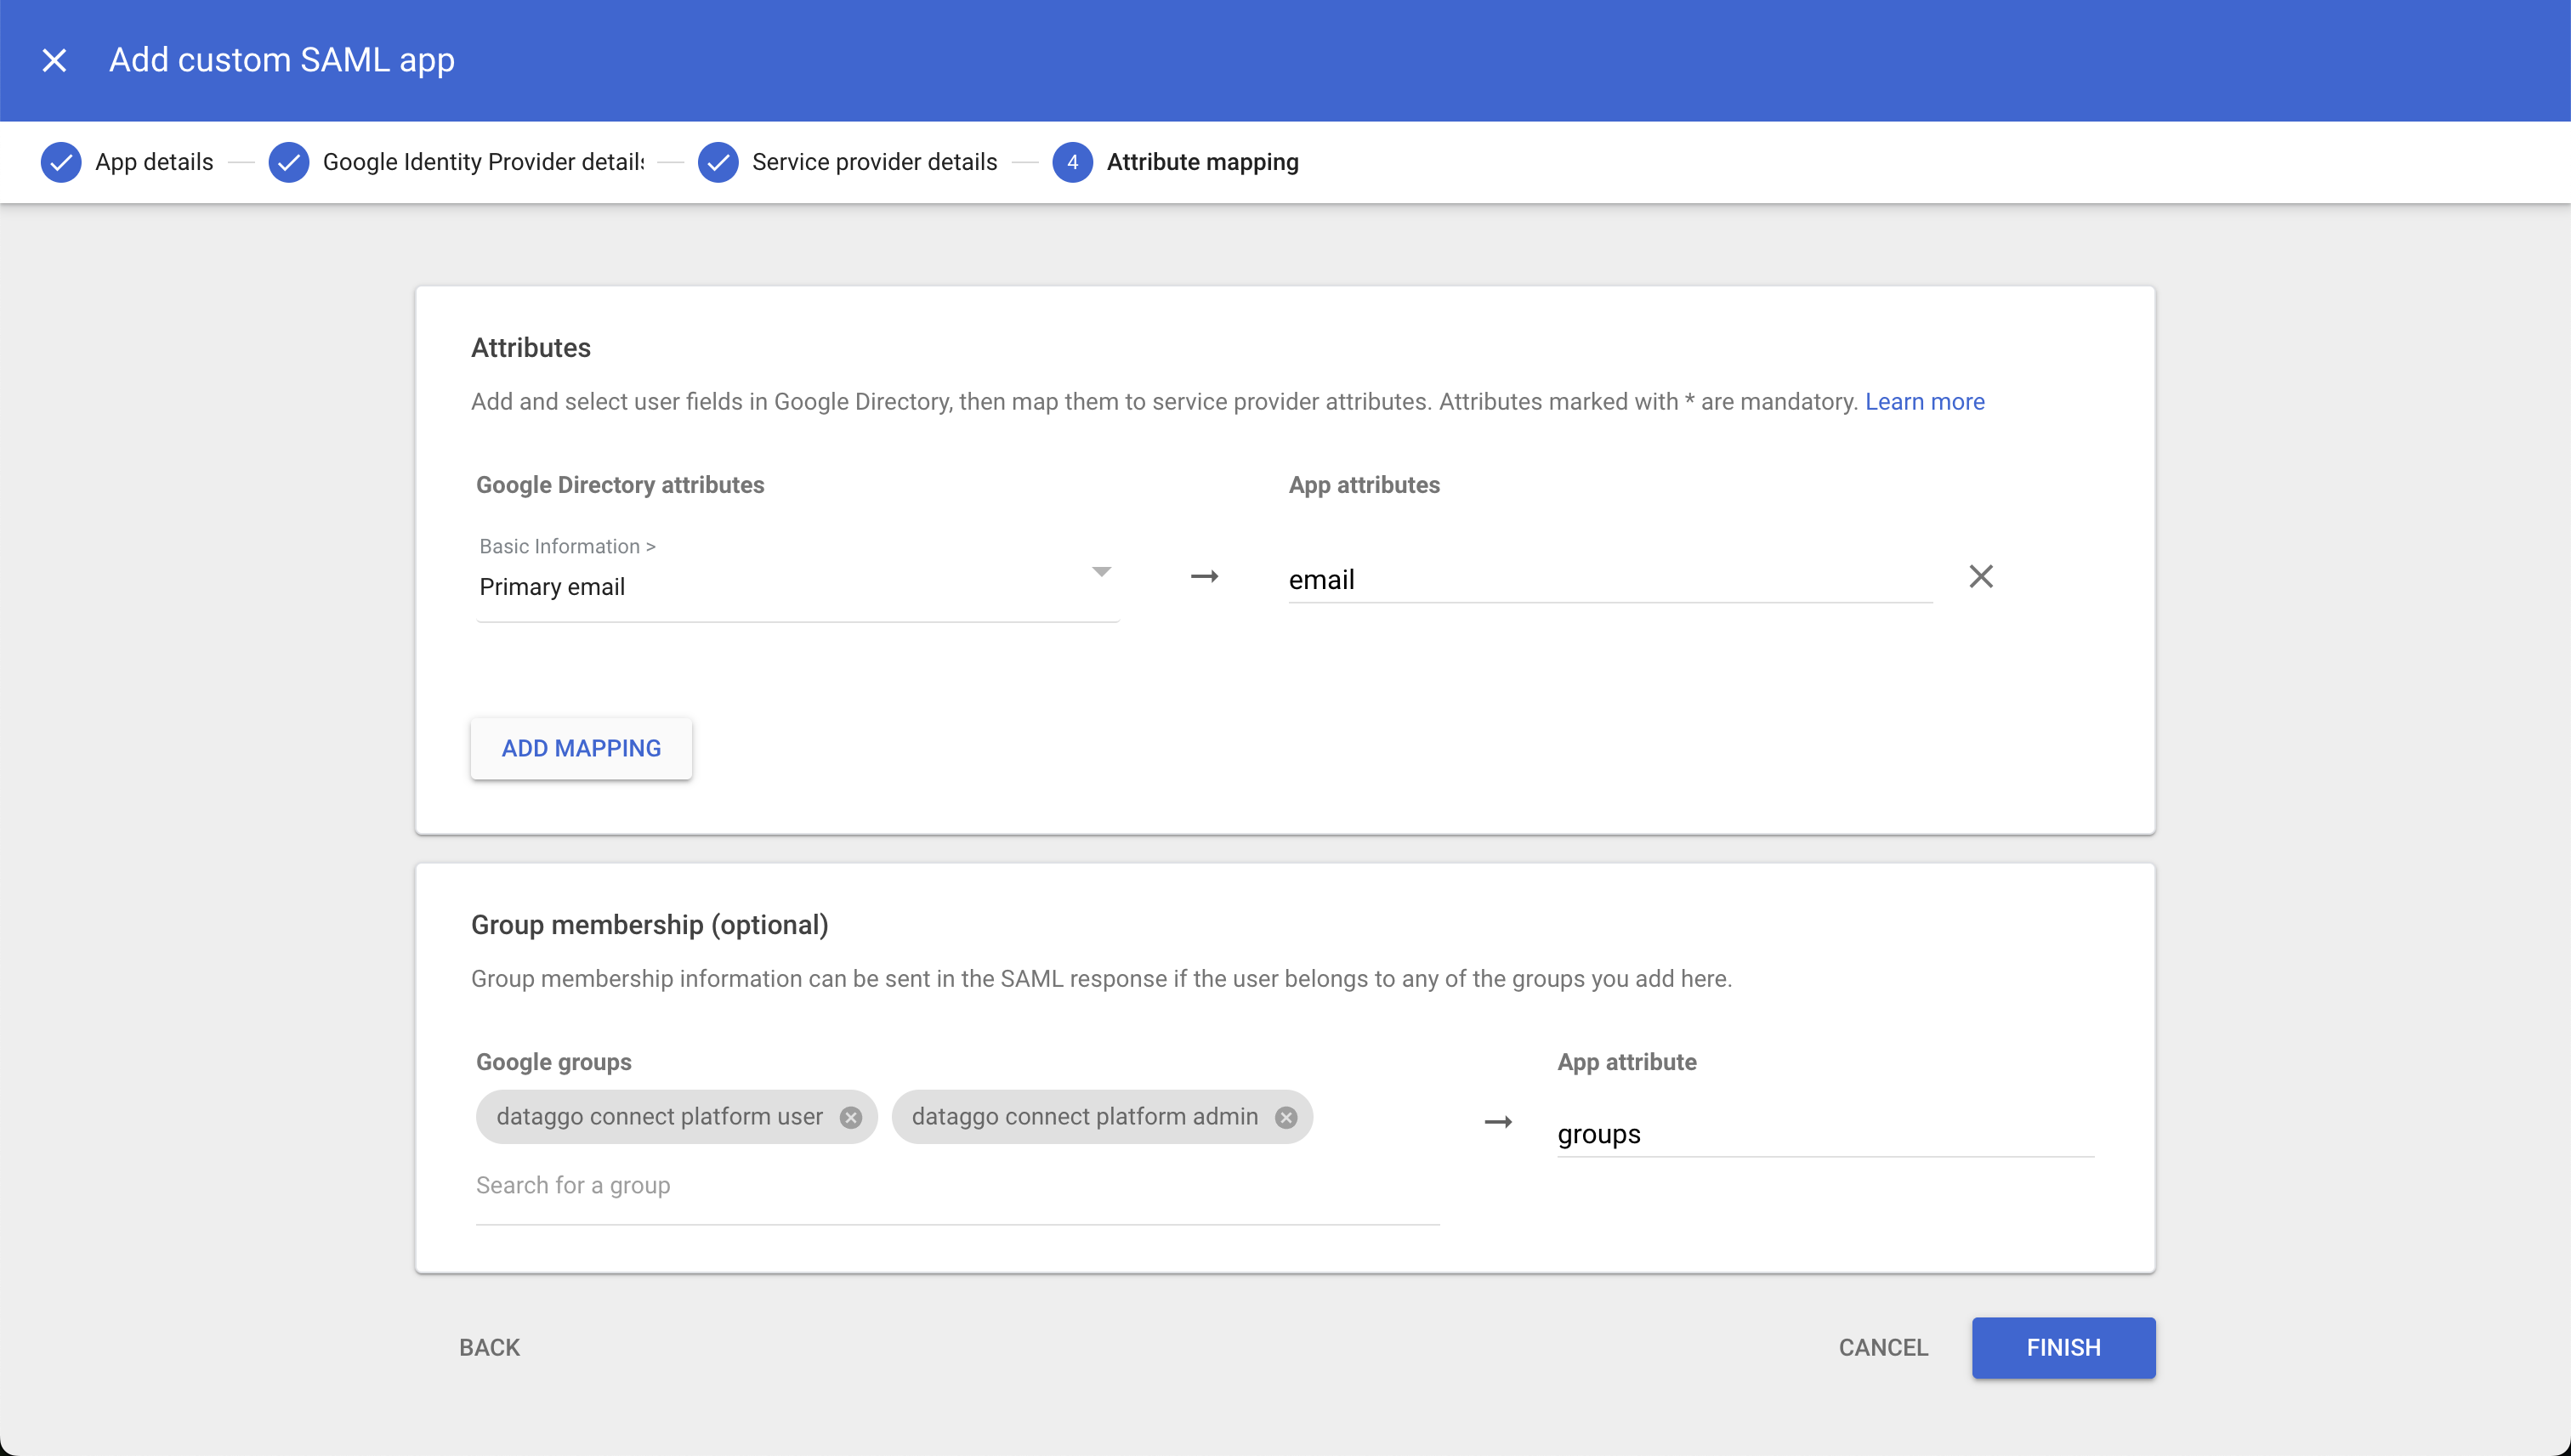This screenshot has height=1456, width=2571.
Task: Click the step 4 numbered circle
Action: pos(1072,161)
